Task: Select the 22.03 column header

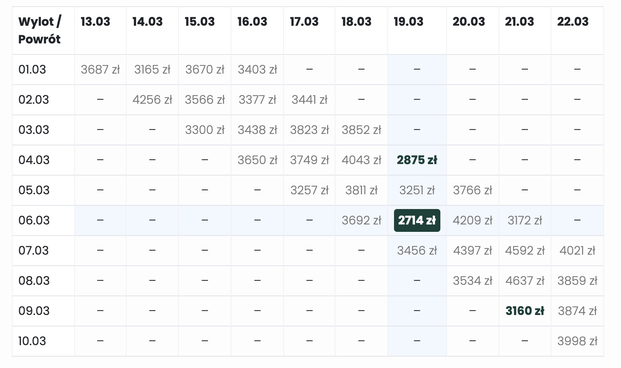Action: pyautogui.click(x=572, y=22)
